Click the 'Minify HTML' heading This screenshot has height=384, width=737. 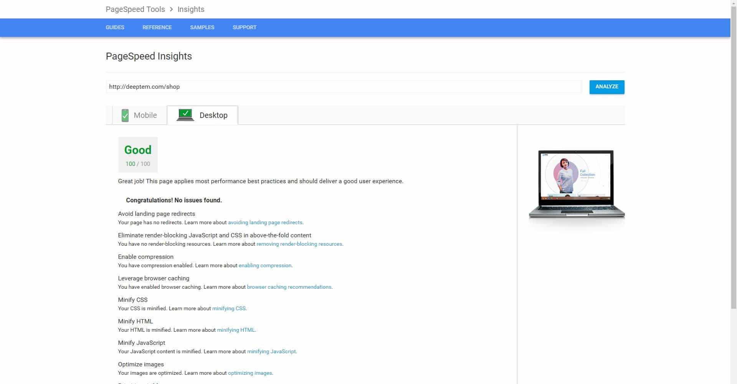point(136,321)
